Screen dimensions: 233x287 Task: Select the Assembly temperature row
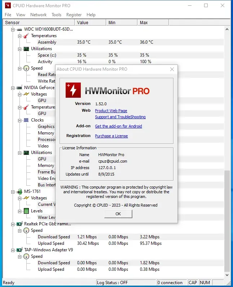131,42
